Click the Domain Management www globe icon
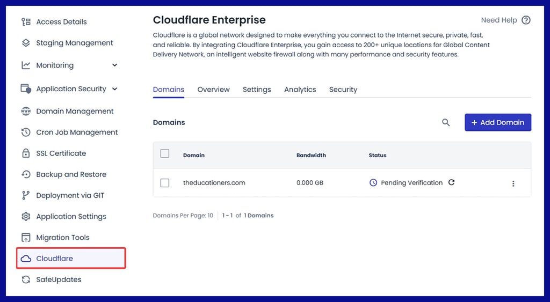The width and height of the screenshot is (550, 302). (26, 112)
